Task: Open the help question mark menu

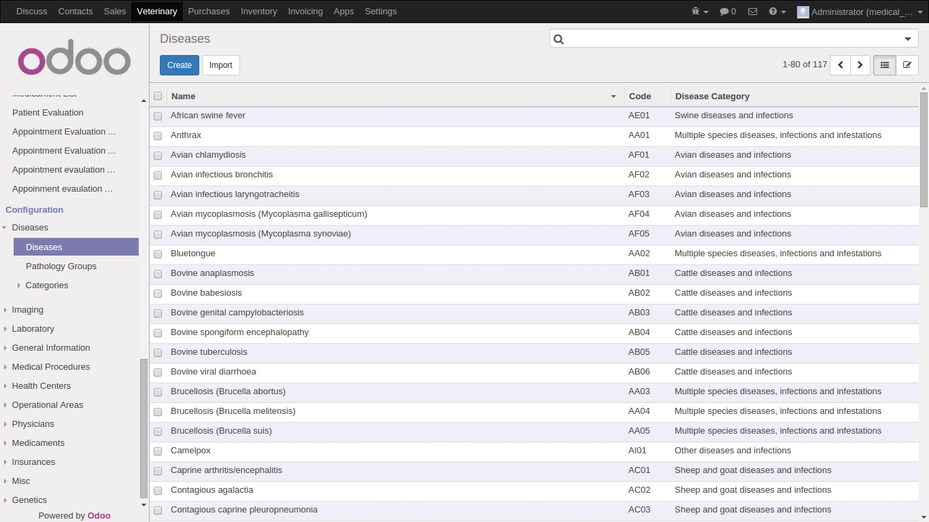Action: point(777,12)
